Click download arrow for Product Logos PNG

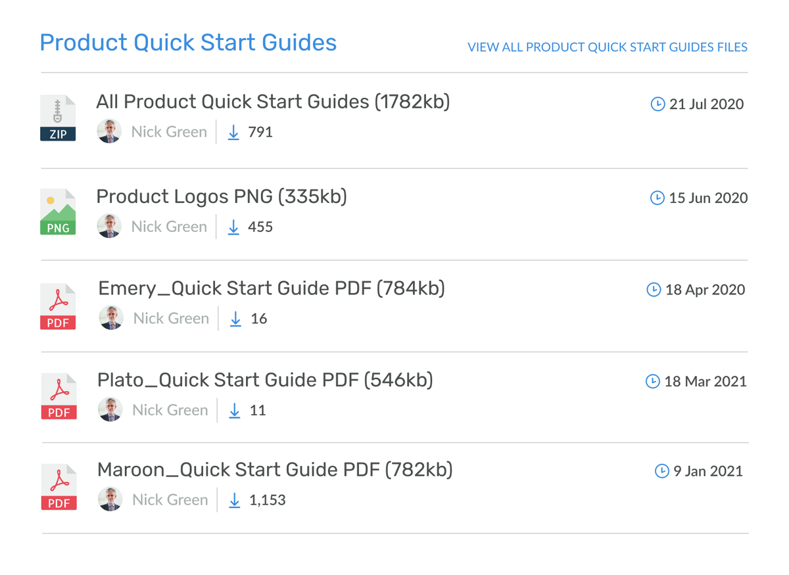coord(233,227)
